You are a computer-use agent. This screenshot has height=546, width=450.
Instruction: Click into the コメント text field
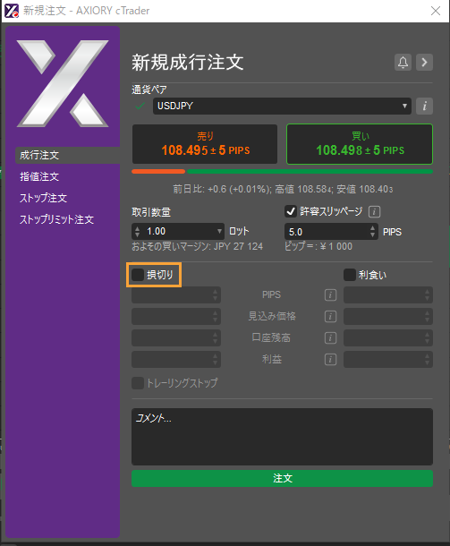click(x=282, y=437)
